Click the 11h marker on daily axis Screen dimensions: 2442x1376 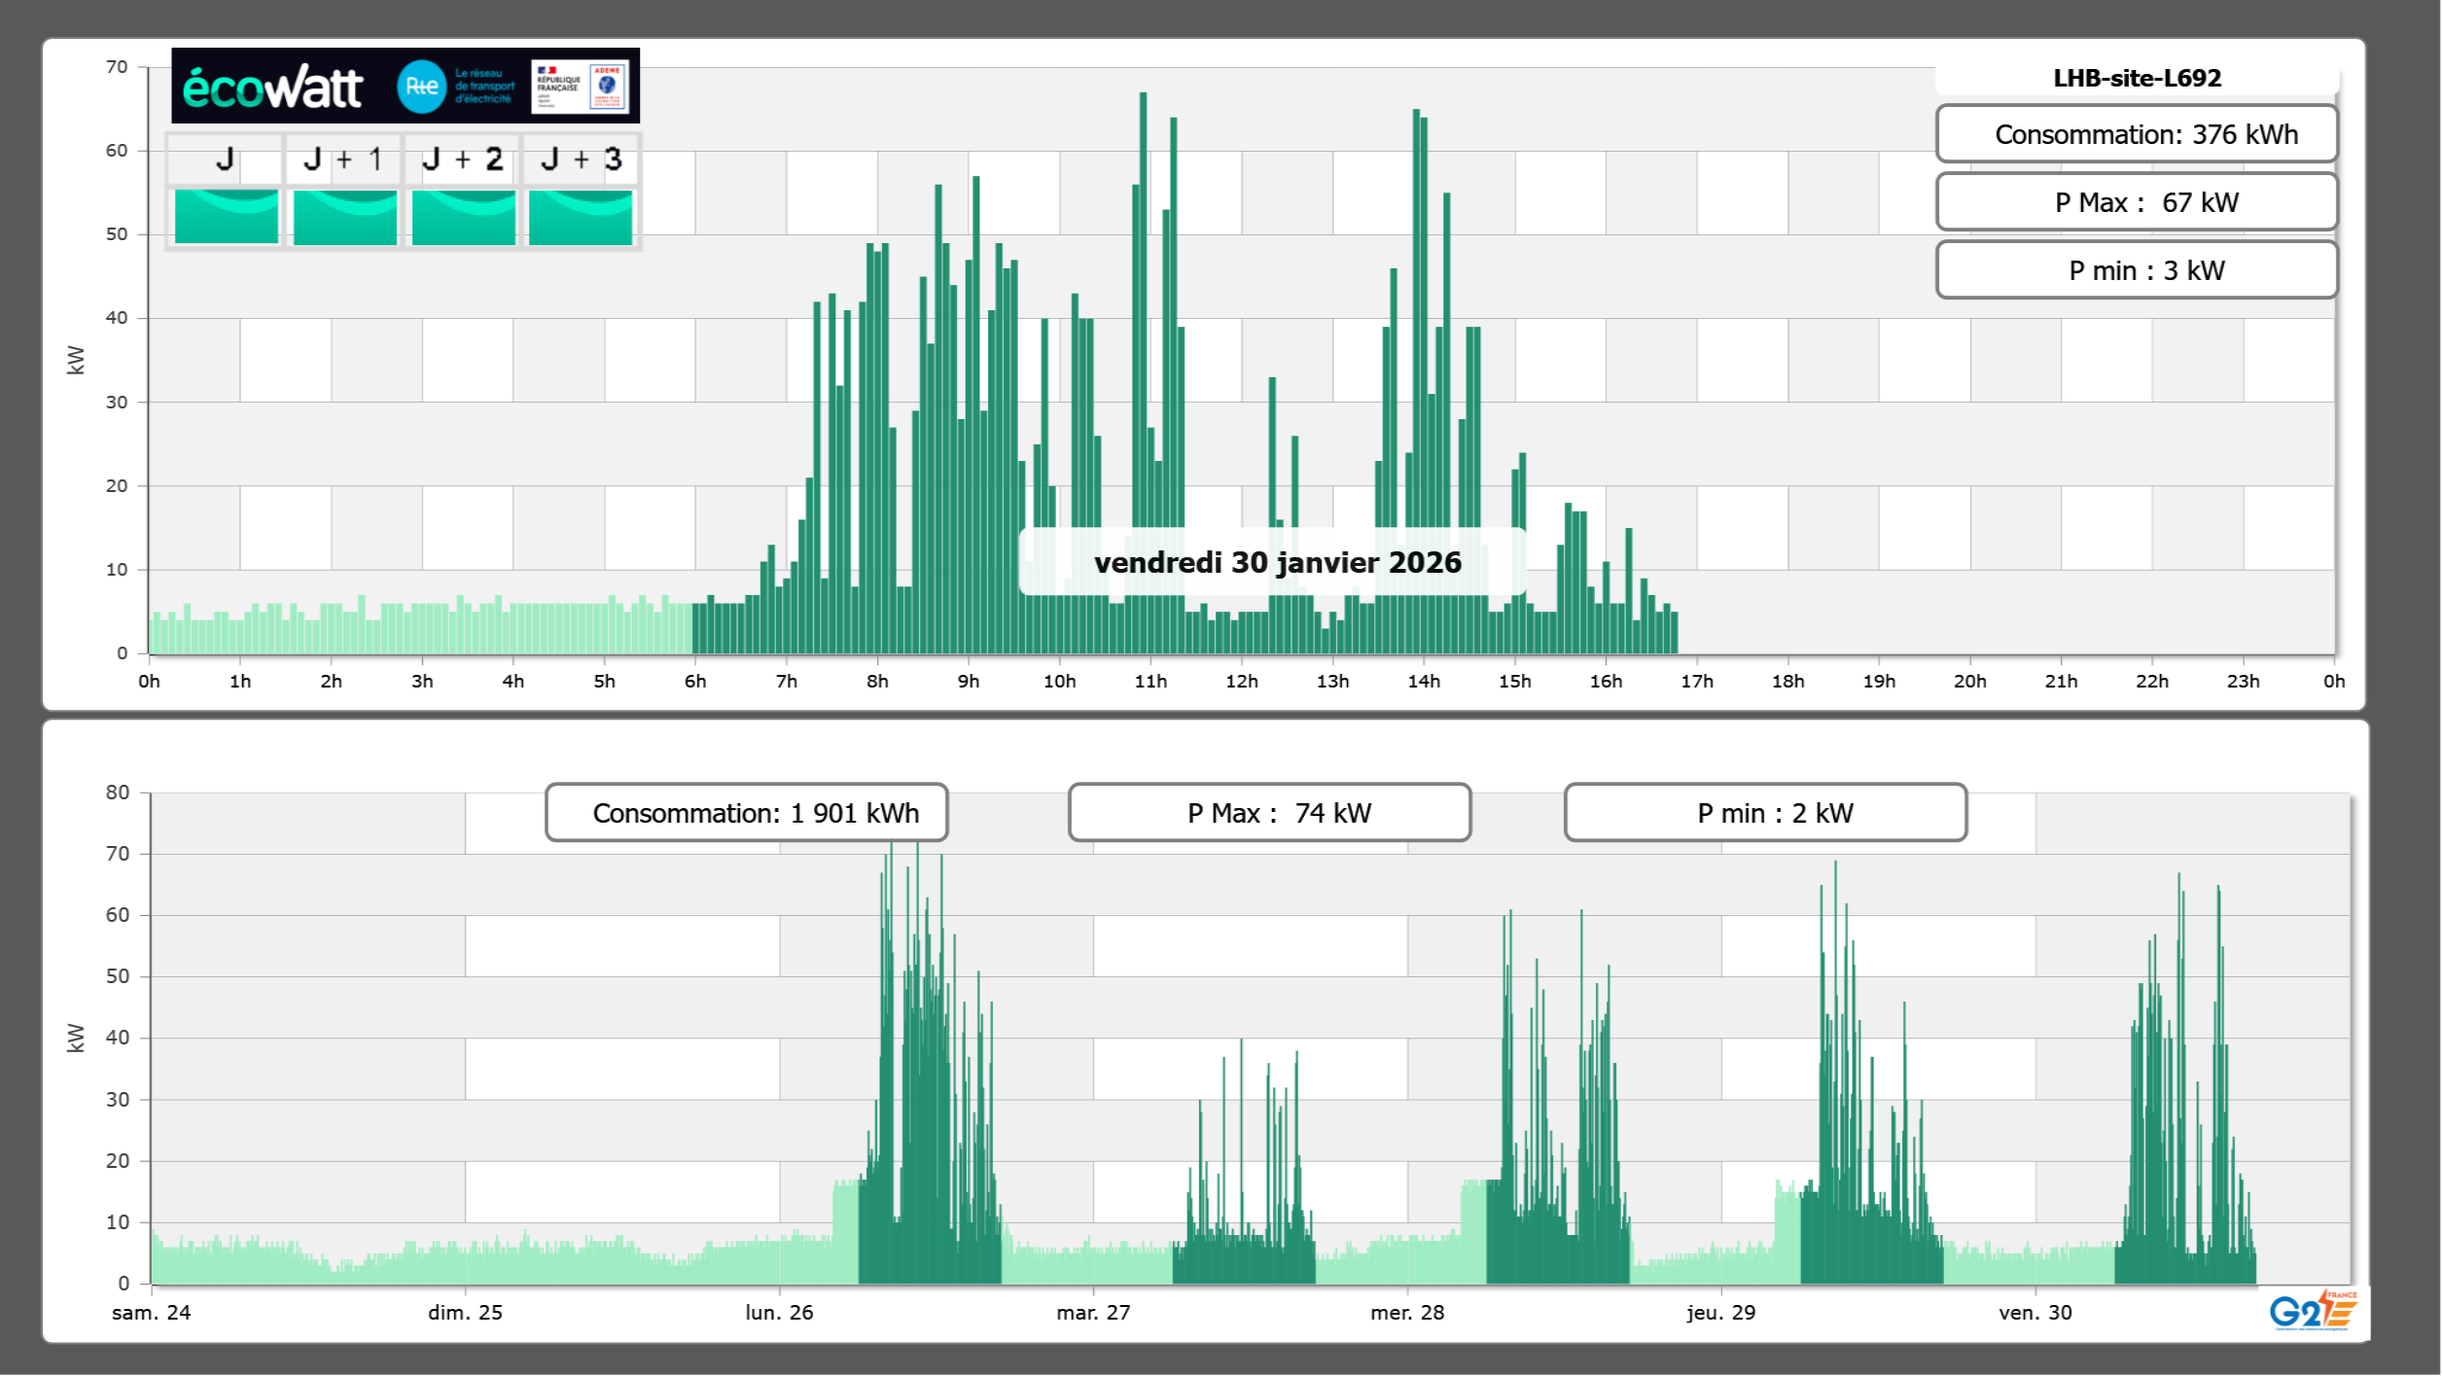(1150, 681)
